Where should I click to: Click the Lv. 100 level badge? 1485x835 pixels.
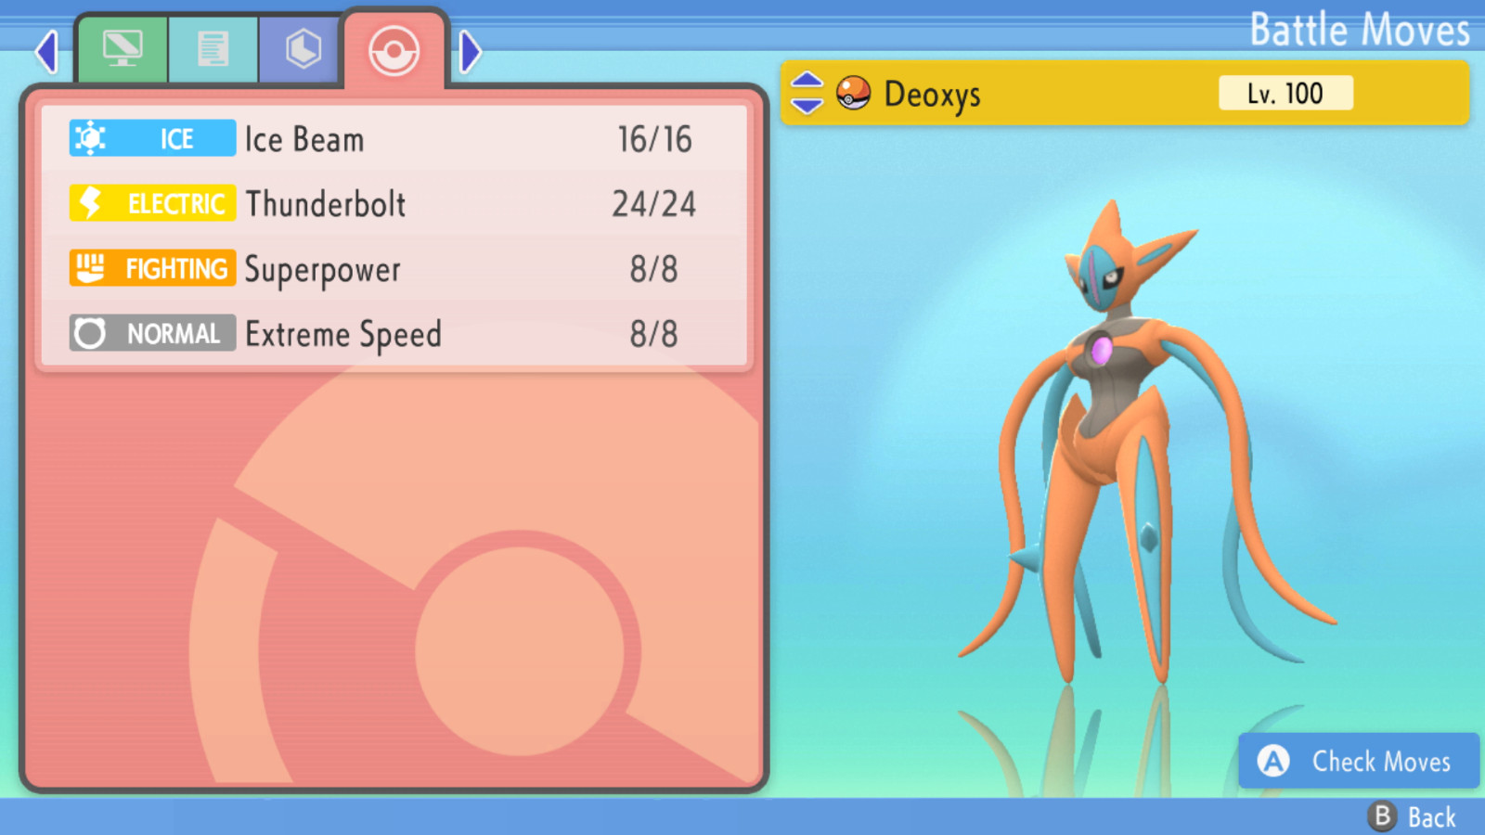tap(1285, 93)
